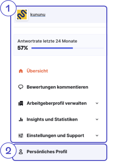Click the 57% response rate value
Viewport: 115px width, 165px height.
point(23,48)
